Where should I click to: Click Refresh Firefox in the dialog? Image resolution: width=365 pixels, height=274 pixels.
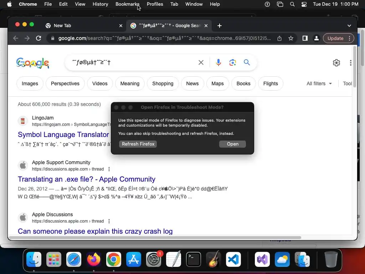coord(138,144)
